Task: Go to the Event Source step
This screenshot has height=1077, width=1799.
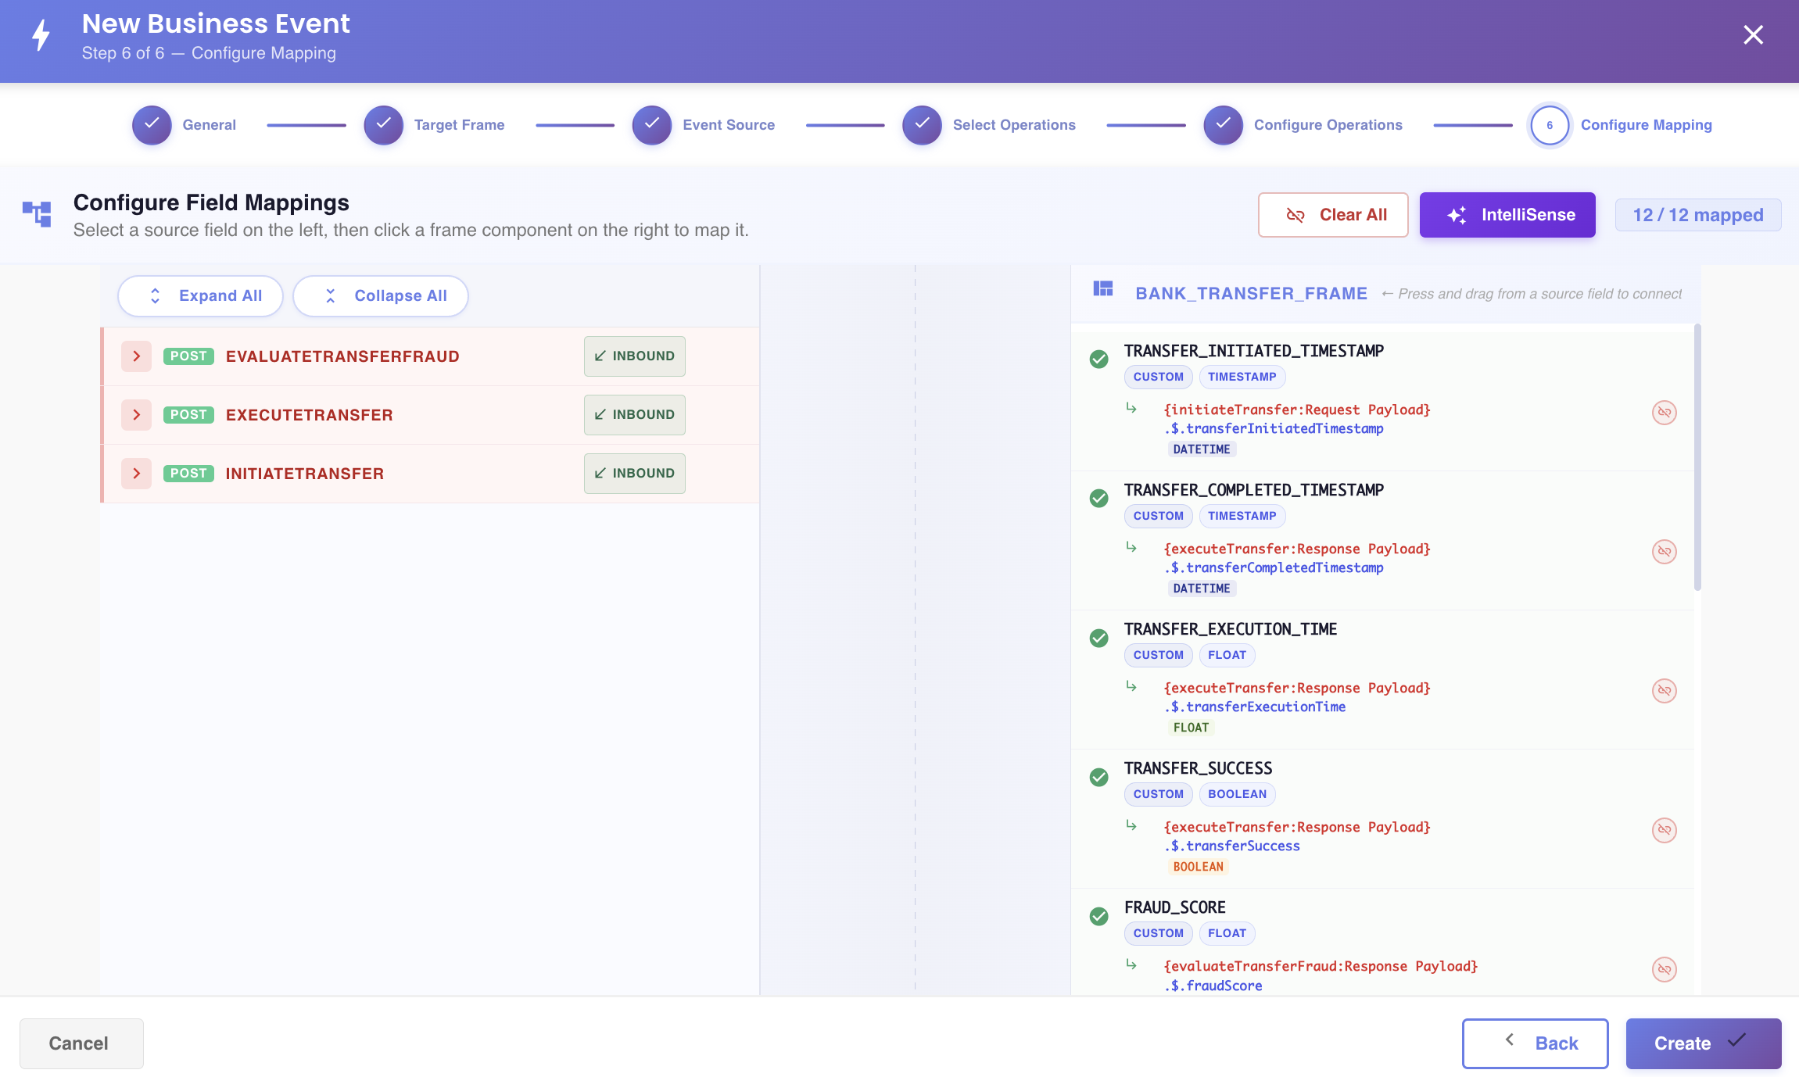Action: 704,125
